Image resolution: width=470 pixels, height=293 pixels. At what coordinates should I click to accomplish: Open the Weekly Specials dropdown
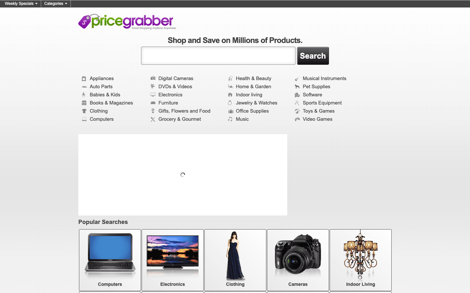coord(20,4)
